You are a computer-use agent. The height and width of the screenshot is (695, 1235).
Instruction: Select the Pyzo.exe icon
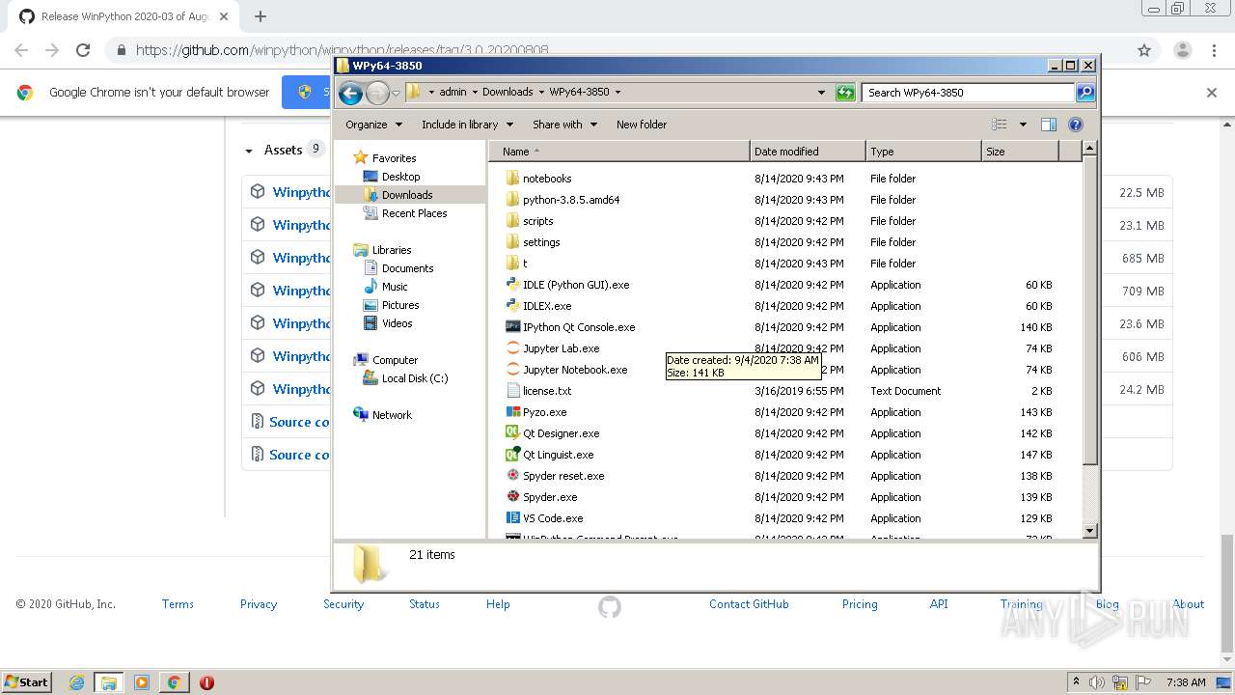click(513, 412)
